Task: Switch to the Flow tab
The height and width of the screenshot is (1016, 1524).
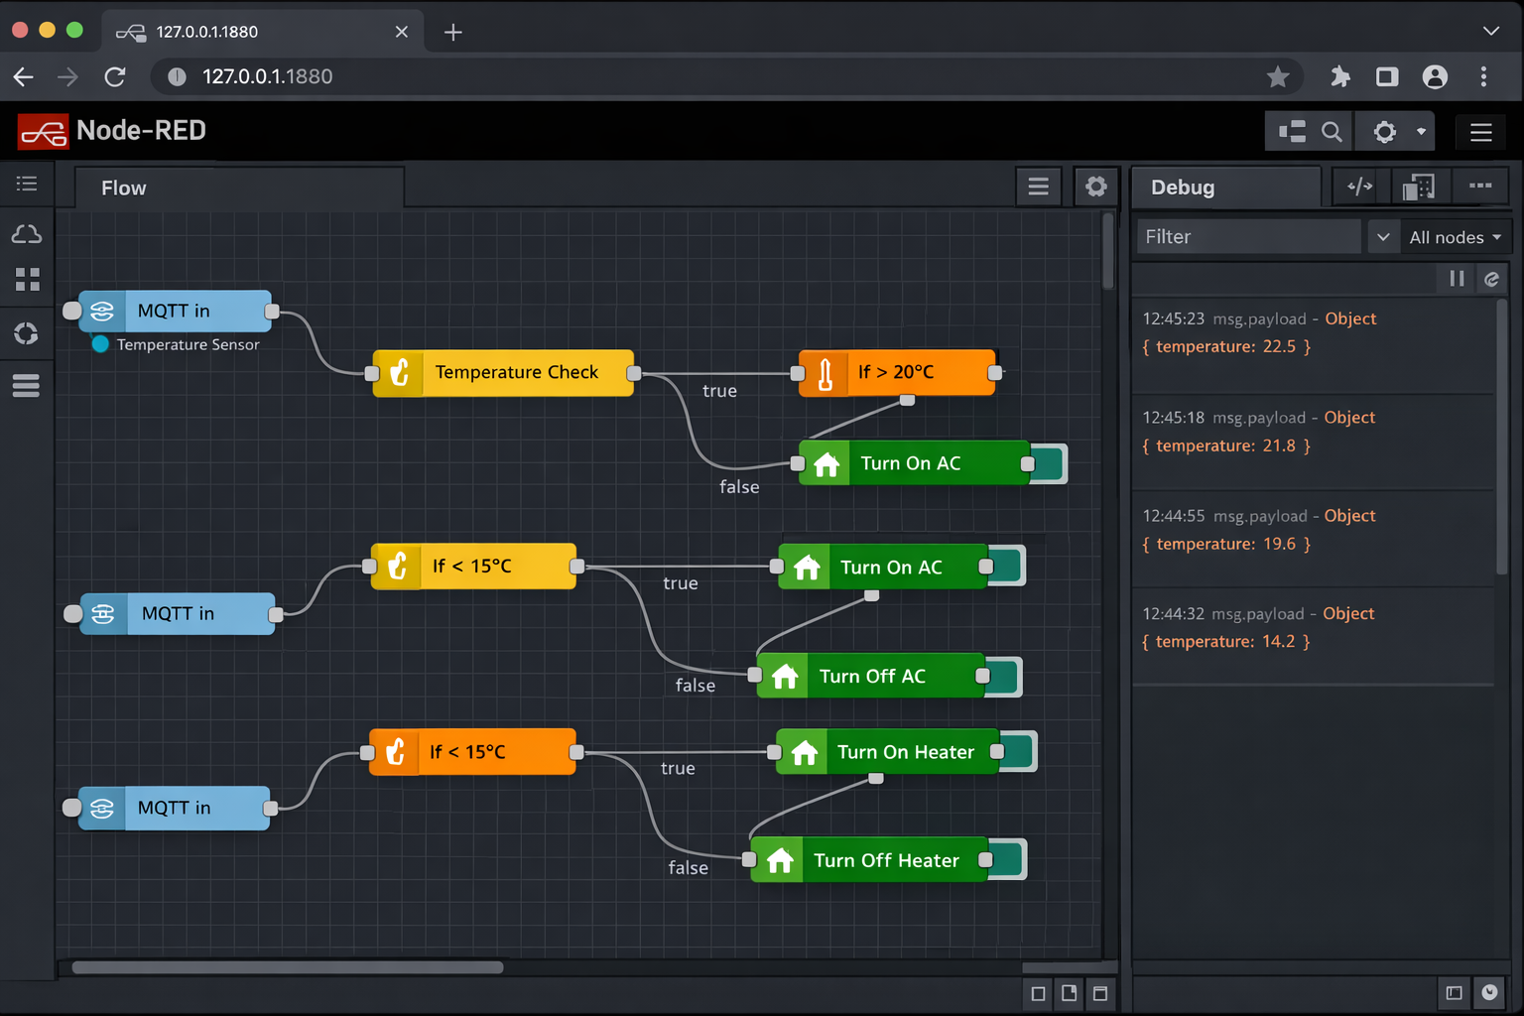Action: 239,188
